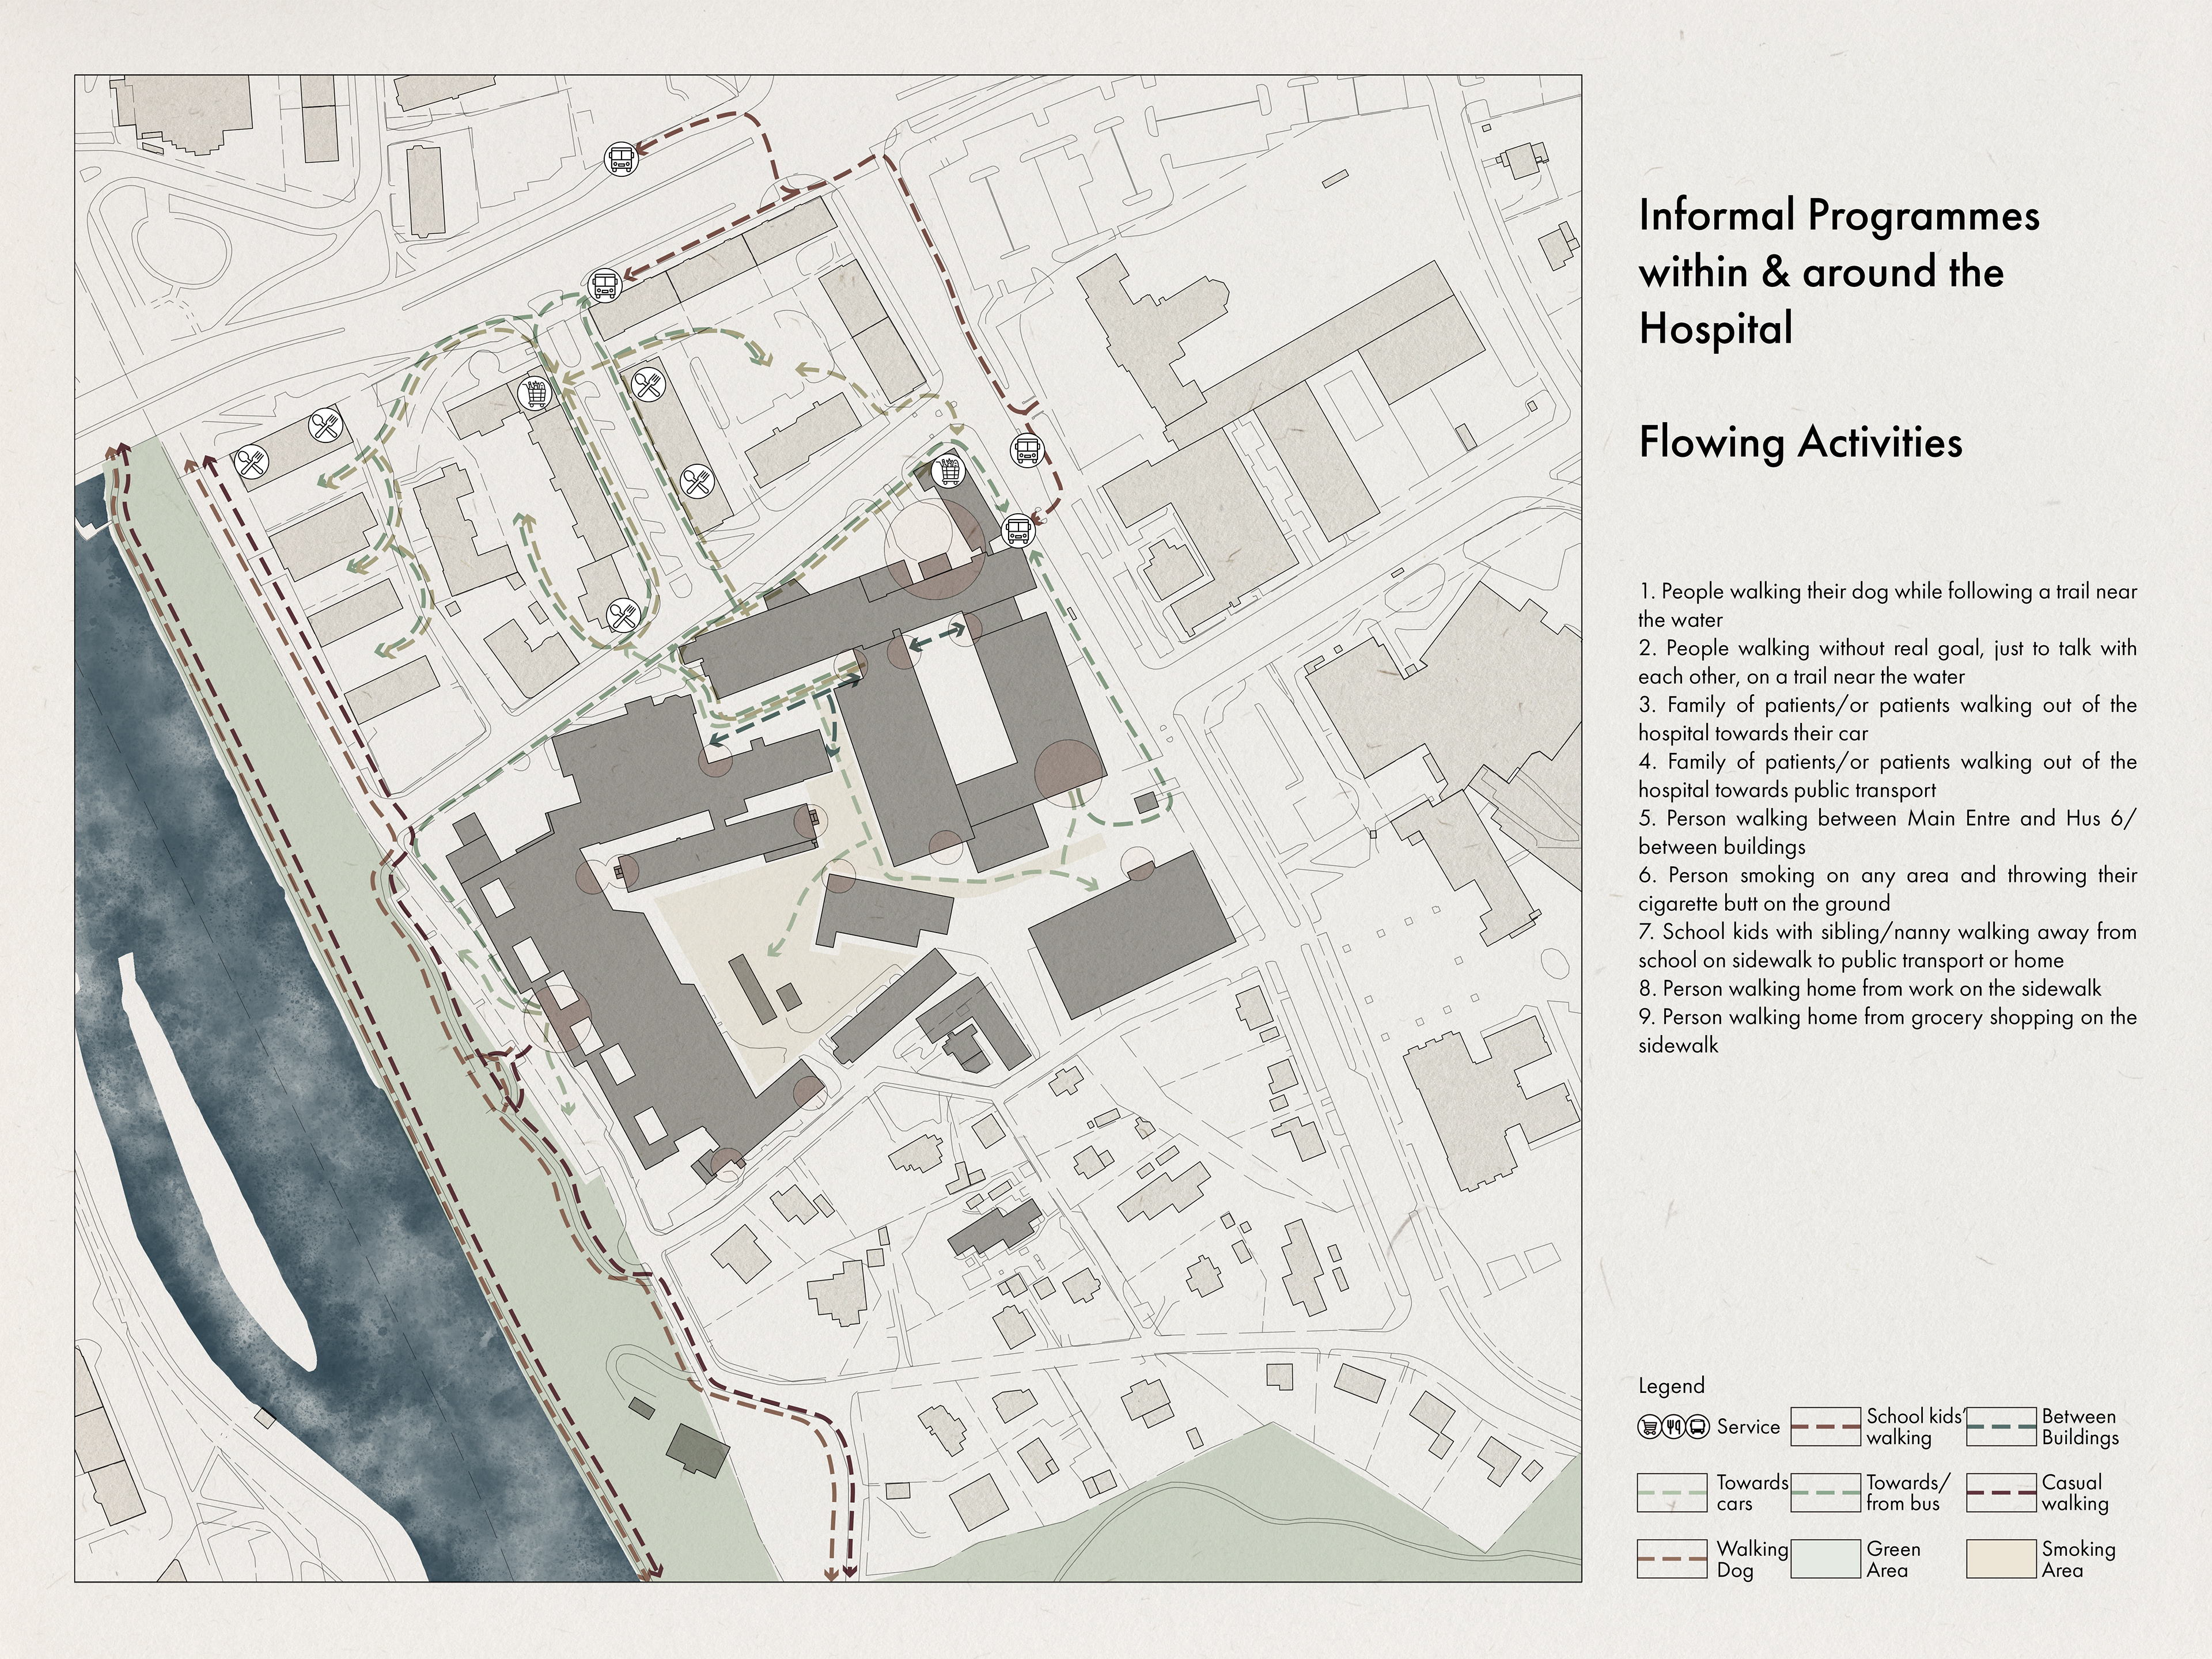Click the leftmost restaurant icon near the waterfront
Screen dimensions: 2212x1659
click(x=251, y=462)
